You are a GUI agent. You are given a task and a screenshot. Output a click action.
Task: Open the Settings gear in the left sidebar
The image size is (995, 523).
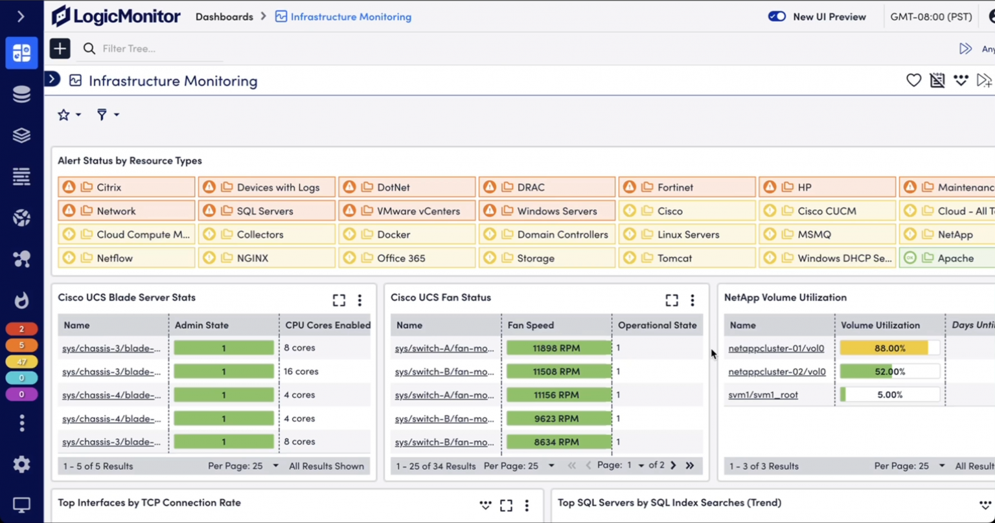(21, 464)
